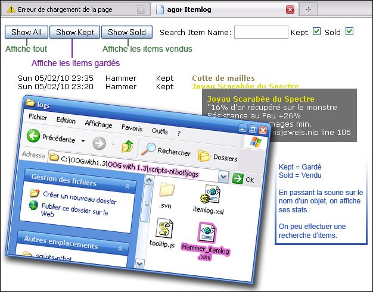Open the scripts-ntbot location link
The image size is (373, 292).
[54, 258]
